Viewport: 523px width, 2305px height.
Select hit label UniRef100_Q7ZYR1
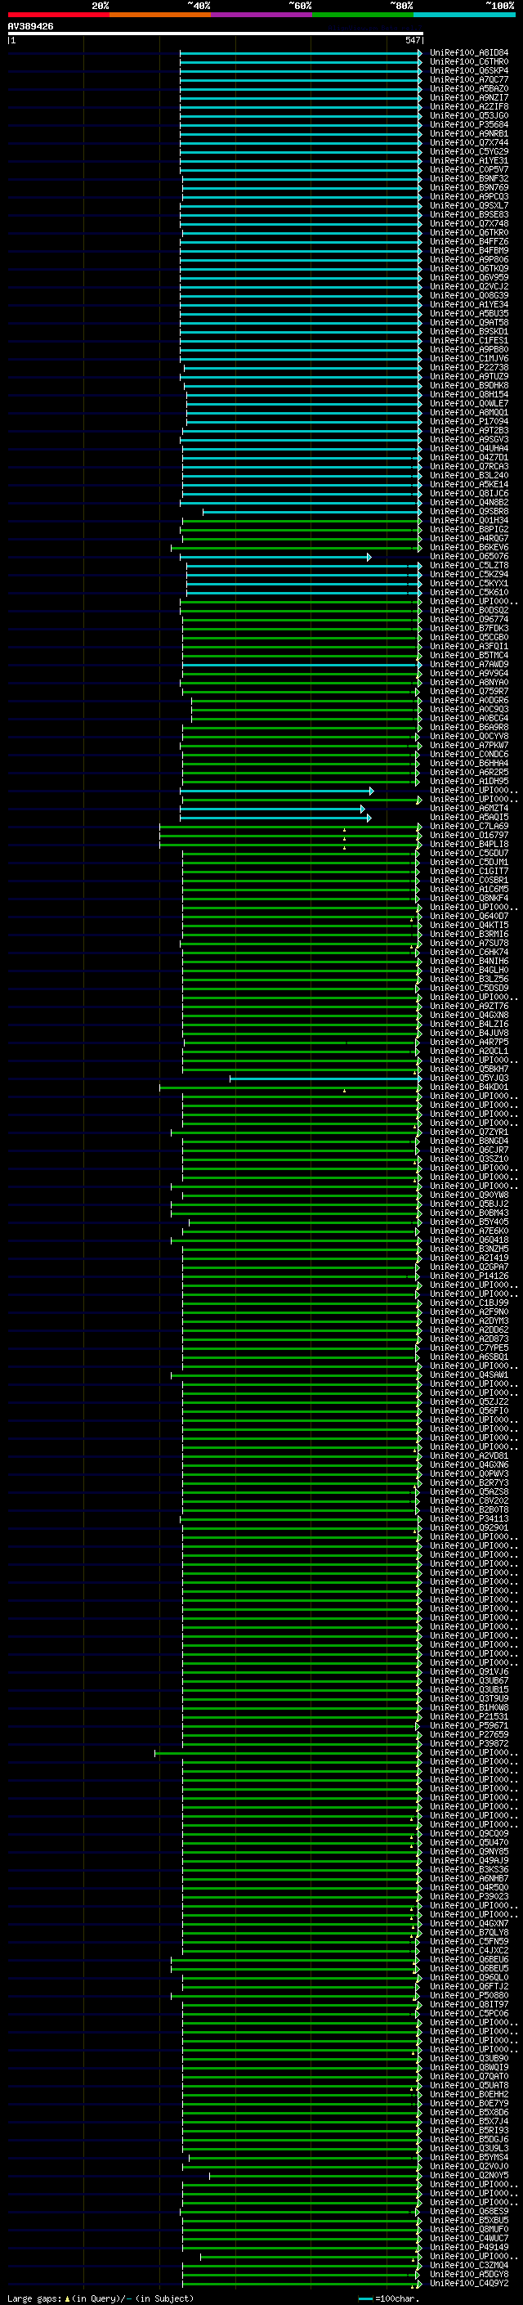tap(468, 1132)
